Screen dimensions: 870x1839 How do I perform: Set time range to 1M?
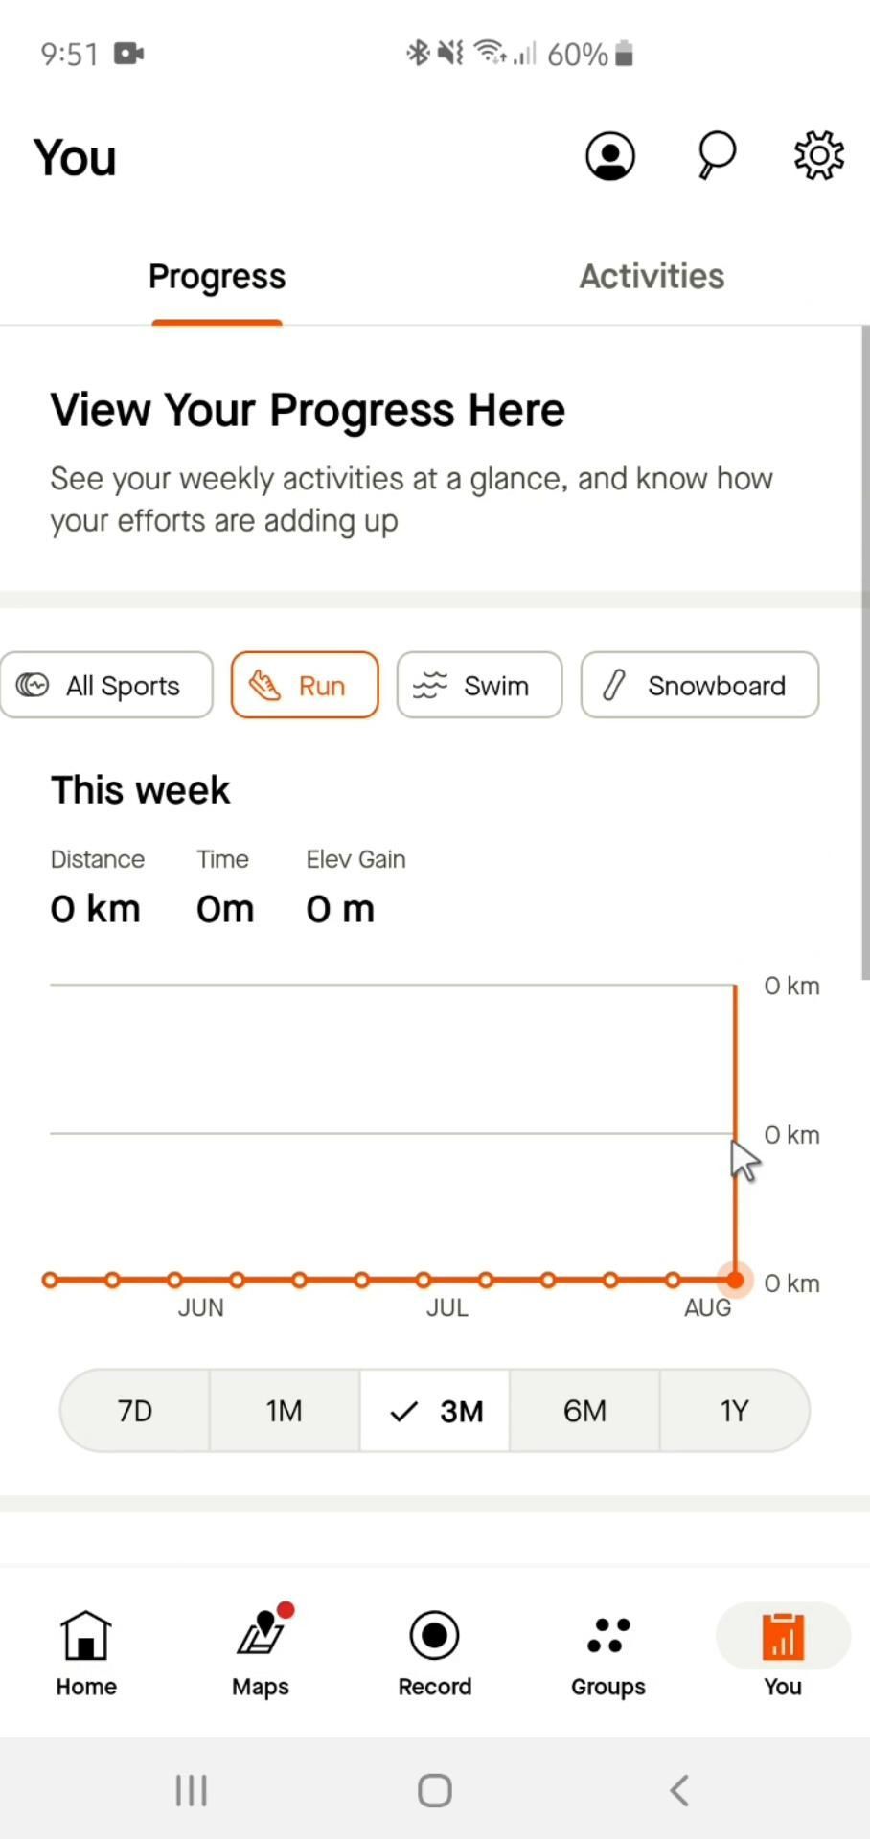(x=285, y=1411)
